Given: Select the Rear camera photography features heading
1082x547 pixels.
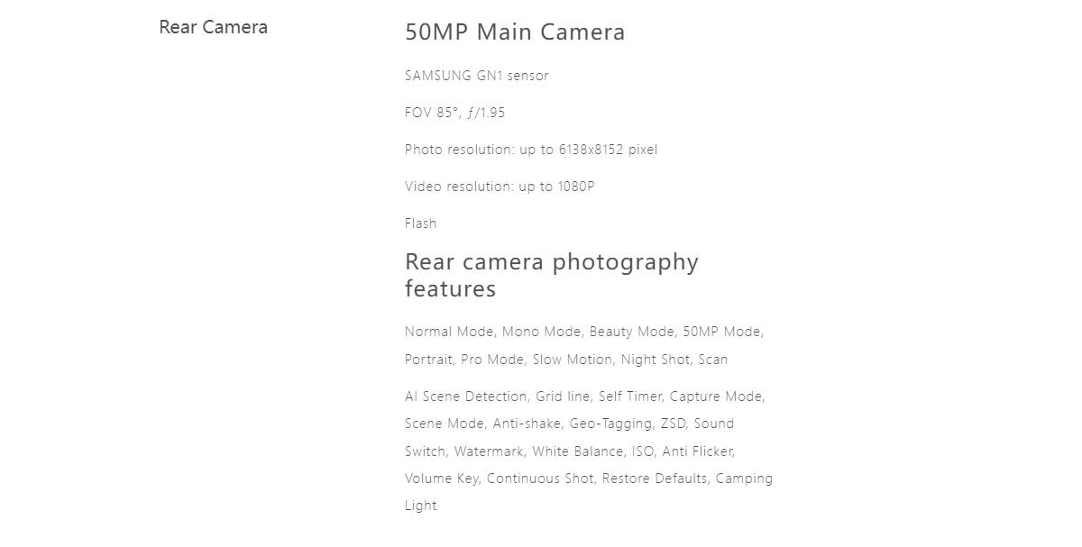Looking at the screenshot, I should [x=552, y=275].
